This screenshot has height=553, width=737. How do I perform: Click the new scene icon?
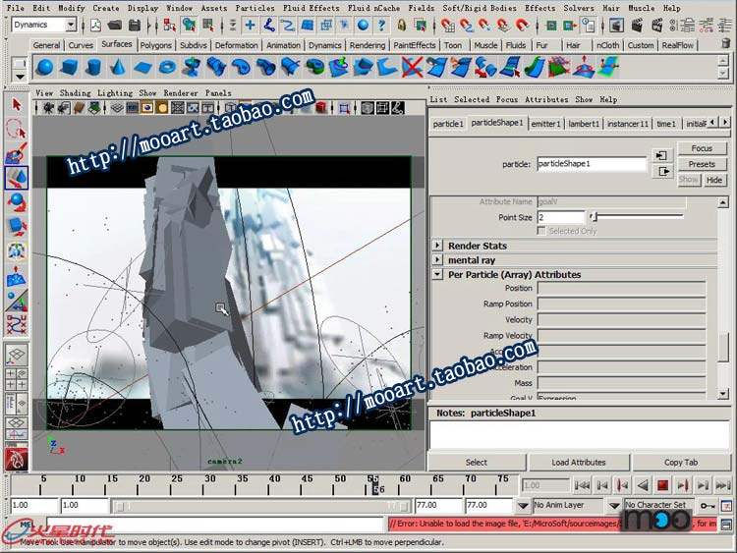[x=96, y=25]
